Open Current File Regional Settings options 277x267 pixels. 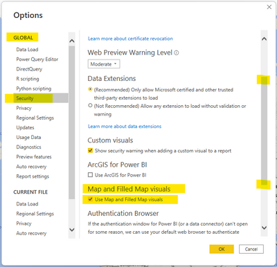point(35,214)
